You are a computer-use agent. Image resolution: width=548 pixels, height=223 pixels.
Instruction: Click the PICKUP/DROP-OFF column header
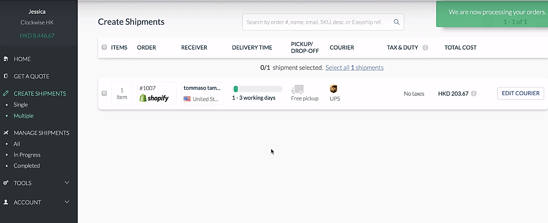point(305,48)
